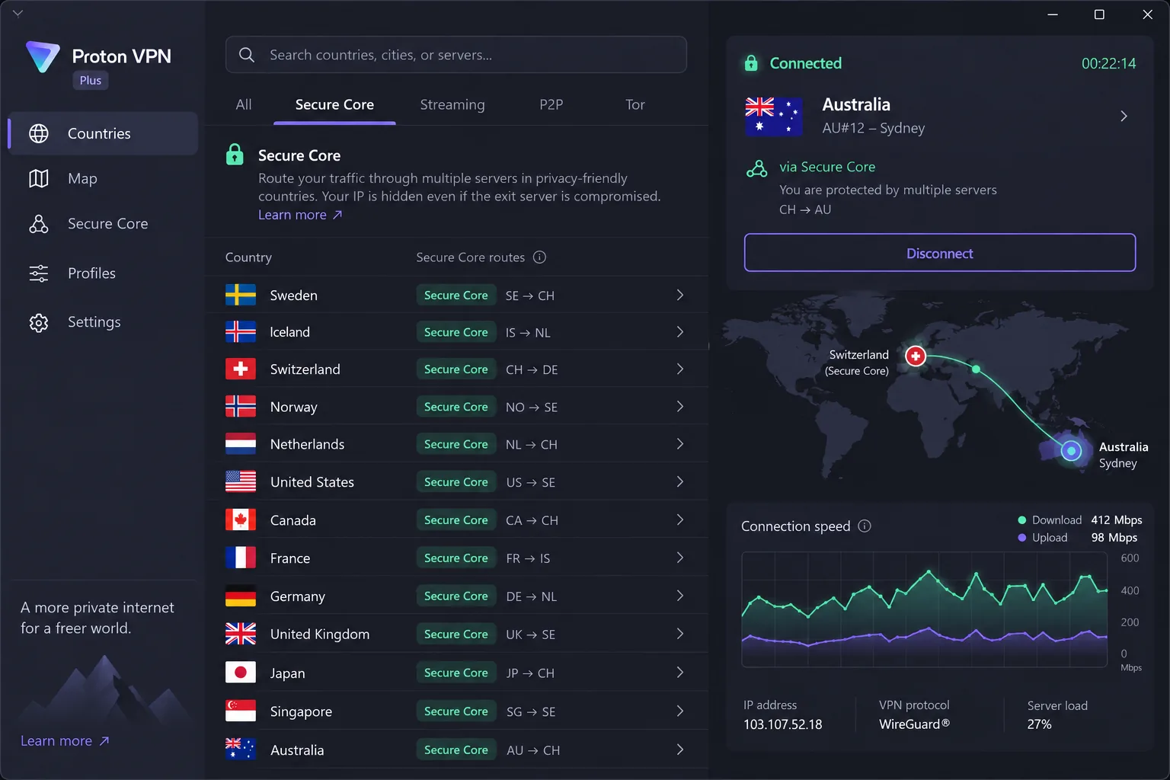The image size is (1170, 780).
Task: Open the top-left window dropdown chevron
Action: pos(18,13)
